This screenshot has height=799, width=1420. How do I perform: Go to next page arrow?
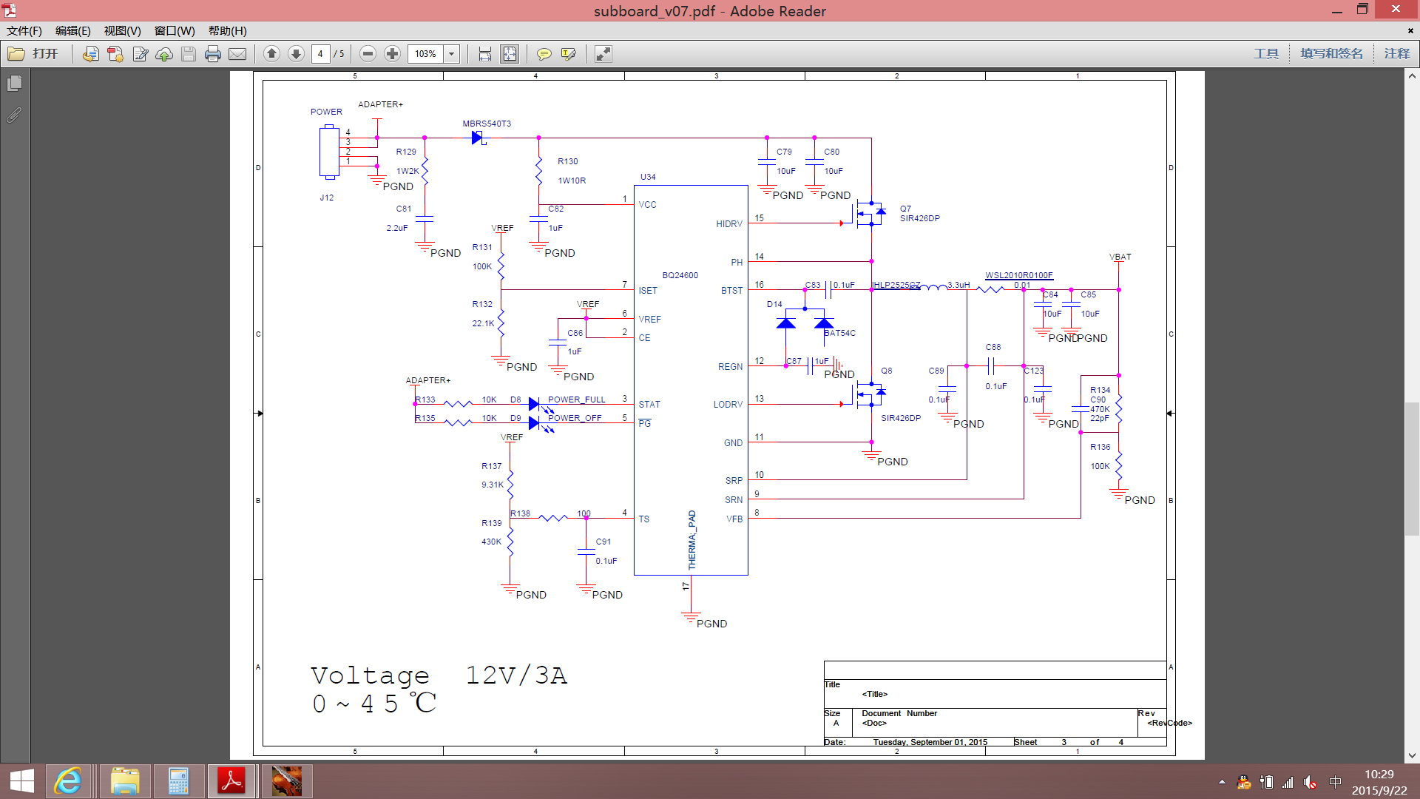[x=296, y=54]
